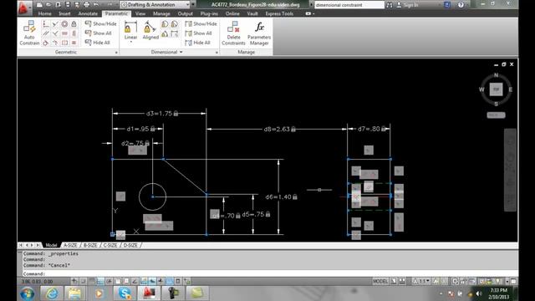Click the Plot (print) icon in quick access toolbar
Viewport: 535px width, 301px height.
click(x=86, y=5)
